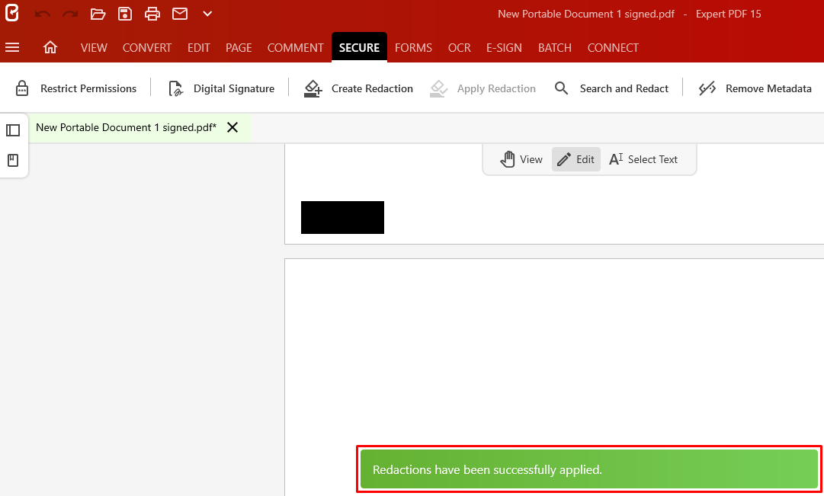
Task: Click the Create Redaction label
Action: pyautogui.click(x=372, y=89)
